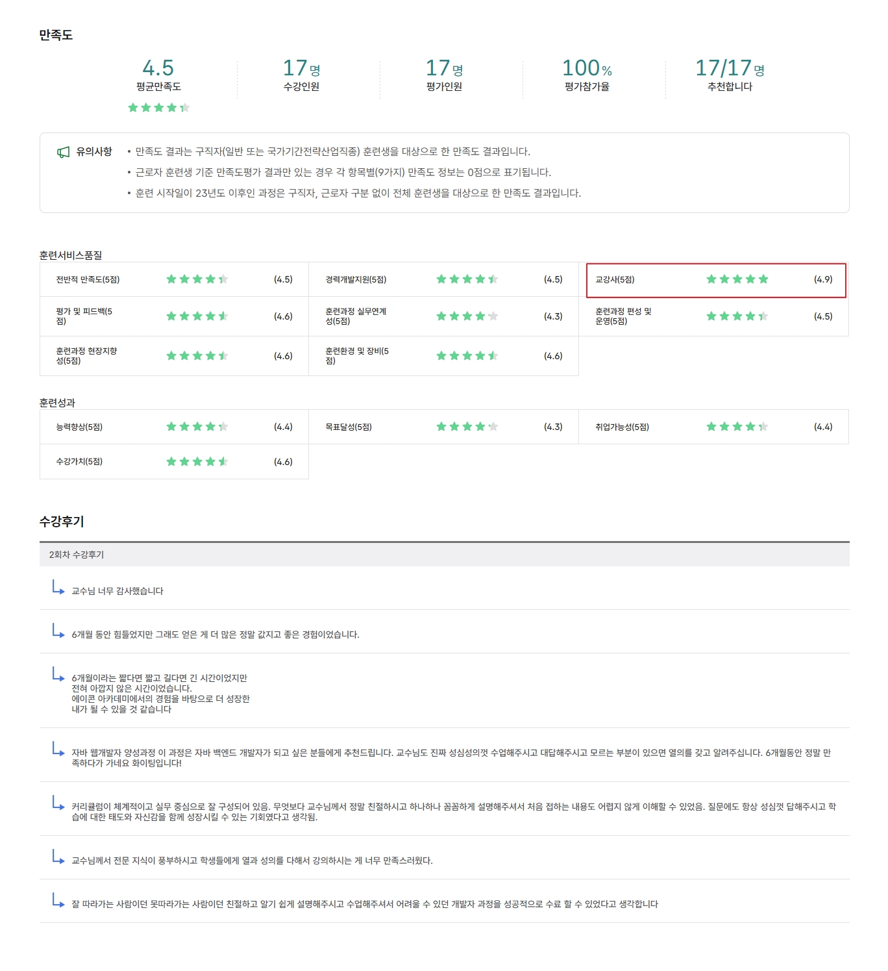Click the review text '교수님 너무 감사했습니다'
Screen dimensions: 888x971
[x=117, y=591]
